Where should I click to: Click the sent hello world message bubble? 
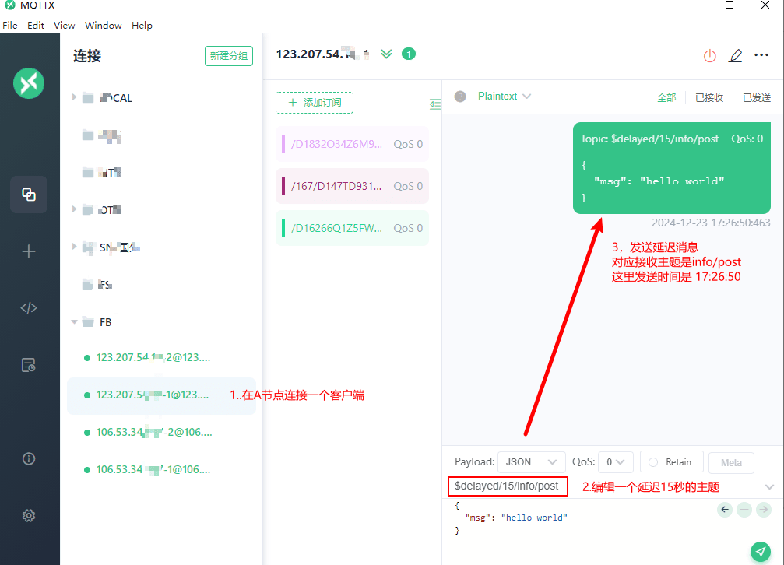(x=672, y=168)
